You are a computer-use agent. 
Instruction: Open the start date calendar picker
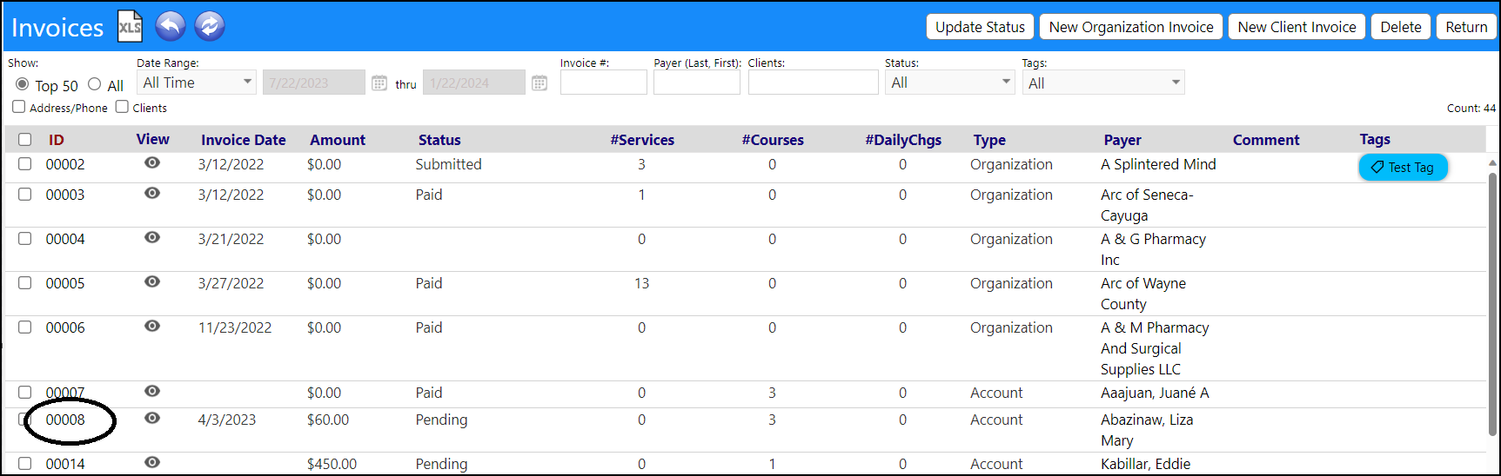(x=379, y=83)
